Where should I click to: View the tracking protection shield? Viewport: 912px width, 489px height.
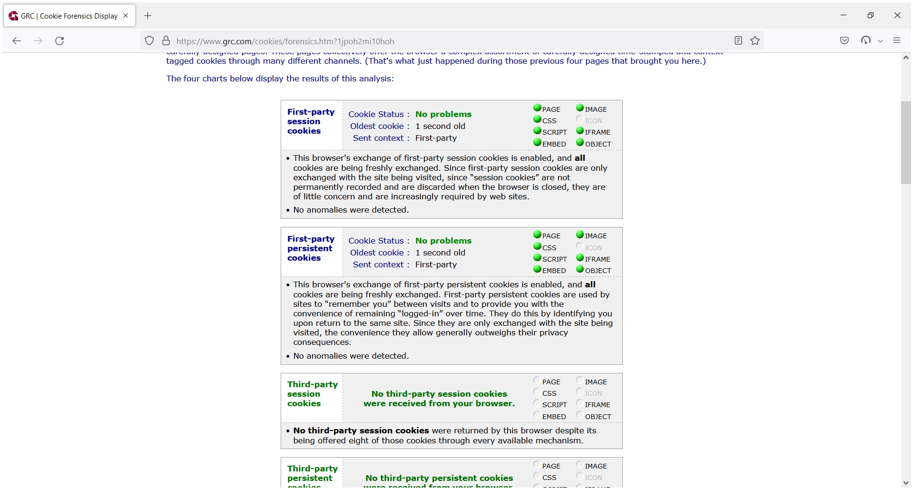(x=149, y=41)
